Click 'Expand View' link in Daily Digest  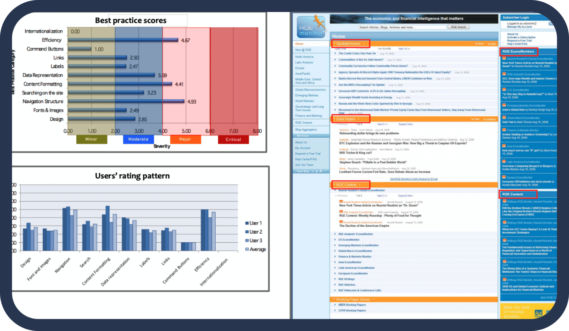coord(405,124)
